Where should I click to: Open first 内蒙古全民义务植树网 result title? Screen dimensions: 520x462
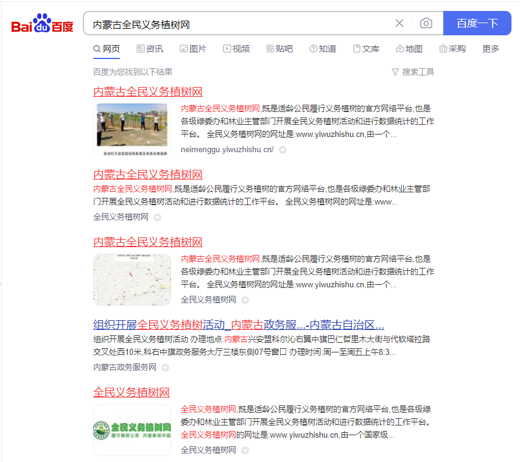click(148, 92)
